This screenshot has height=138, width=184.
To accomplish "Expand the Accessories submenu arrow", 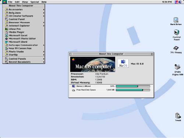I will [x=44, y=10].
